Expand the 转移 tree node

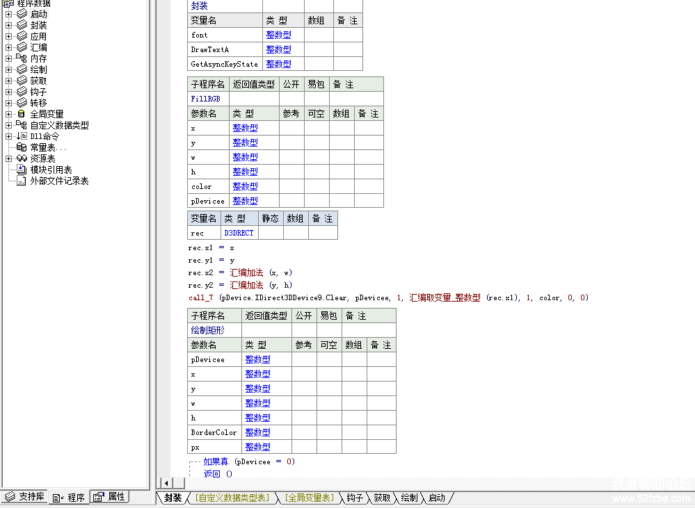9,103
